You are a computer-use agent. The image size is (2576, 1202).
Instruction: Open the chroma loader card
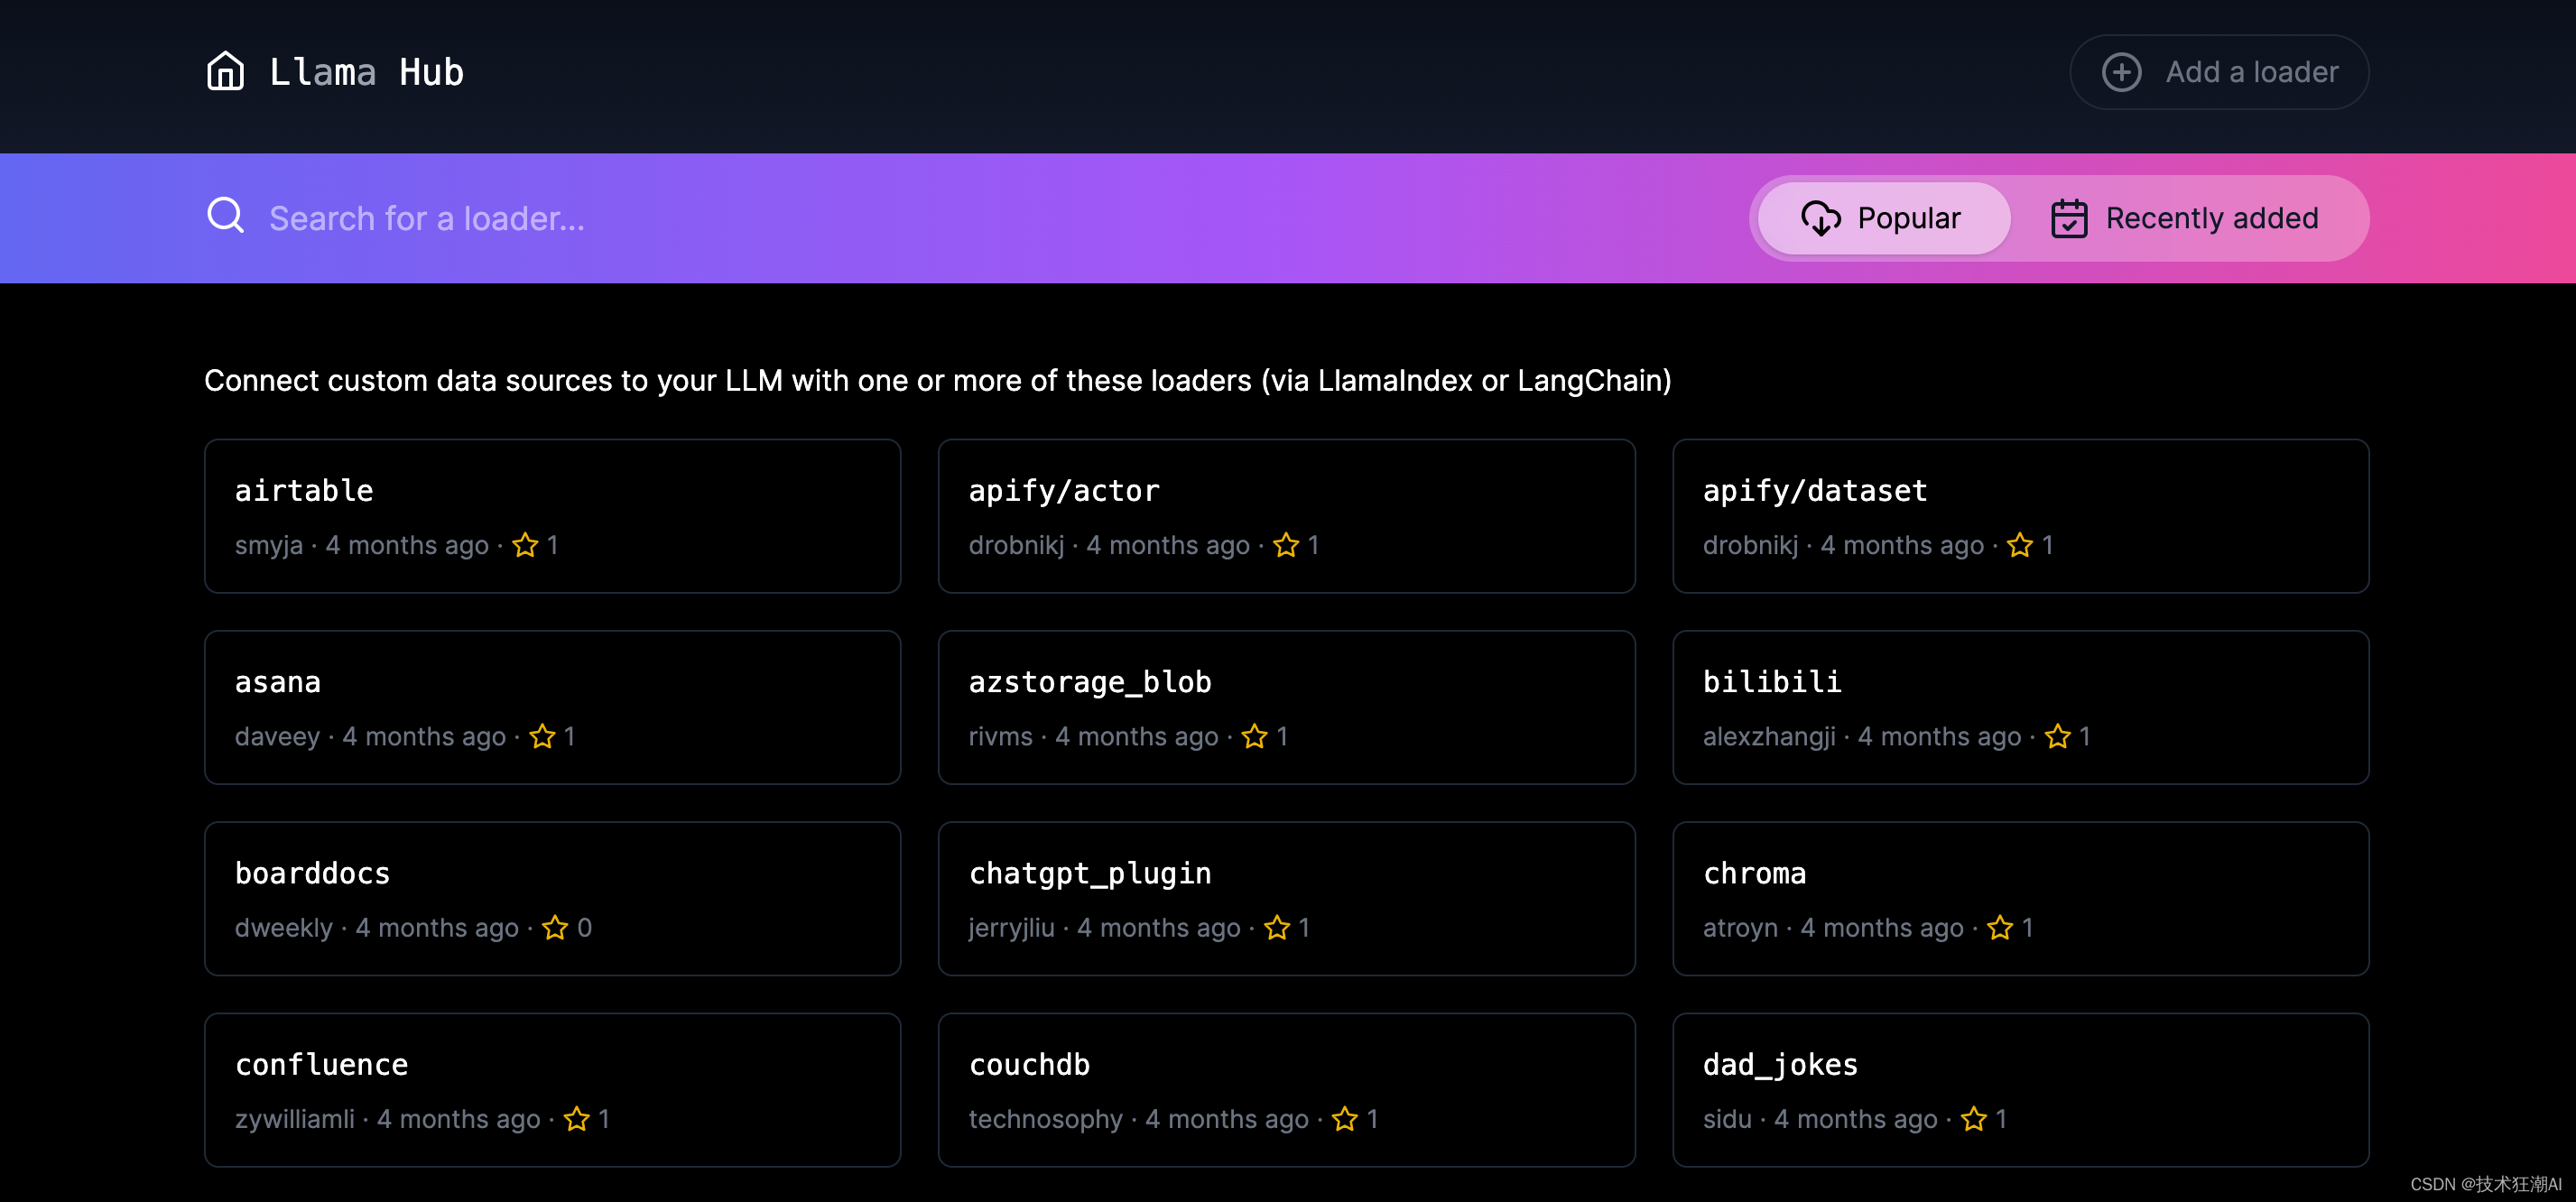[2020, 898]
